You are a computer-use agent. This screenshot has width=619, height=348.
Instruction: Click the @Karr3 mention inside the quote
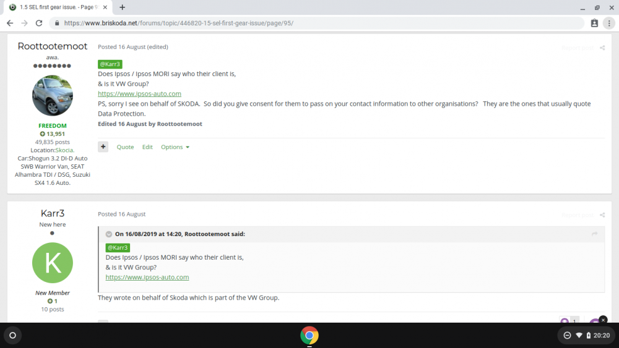(x=118, y=247)
